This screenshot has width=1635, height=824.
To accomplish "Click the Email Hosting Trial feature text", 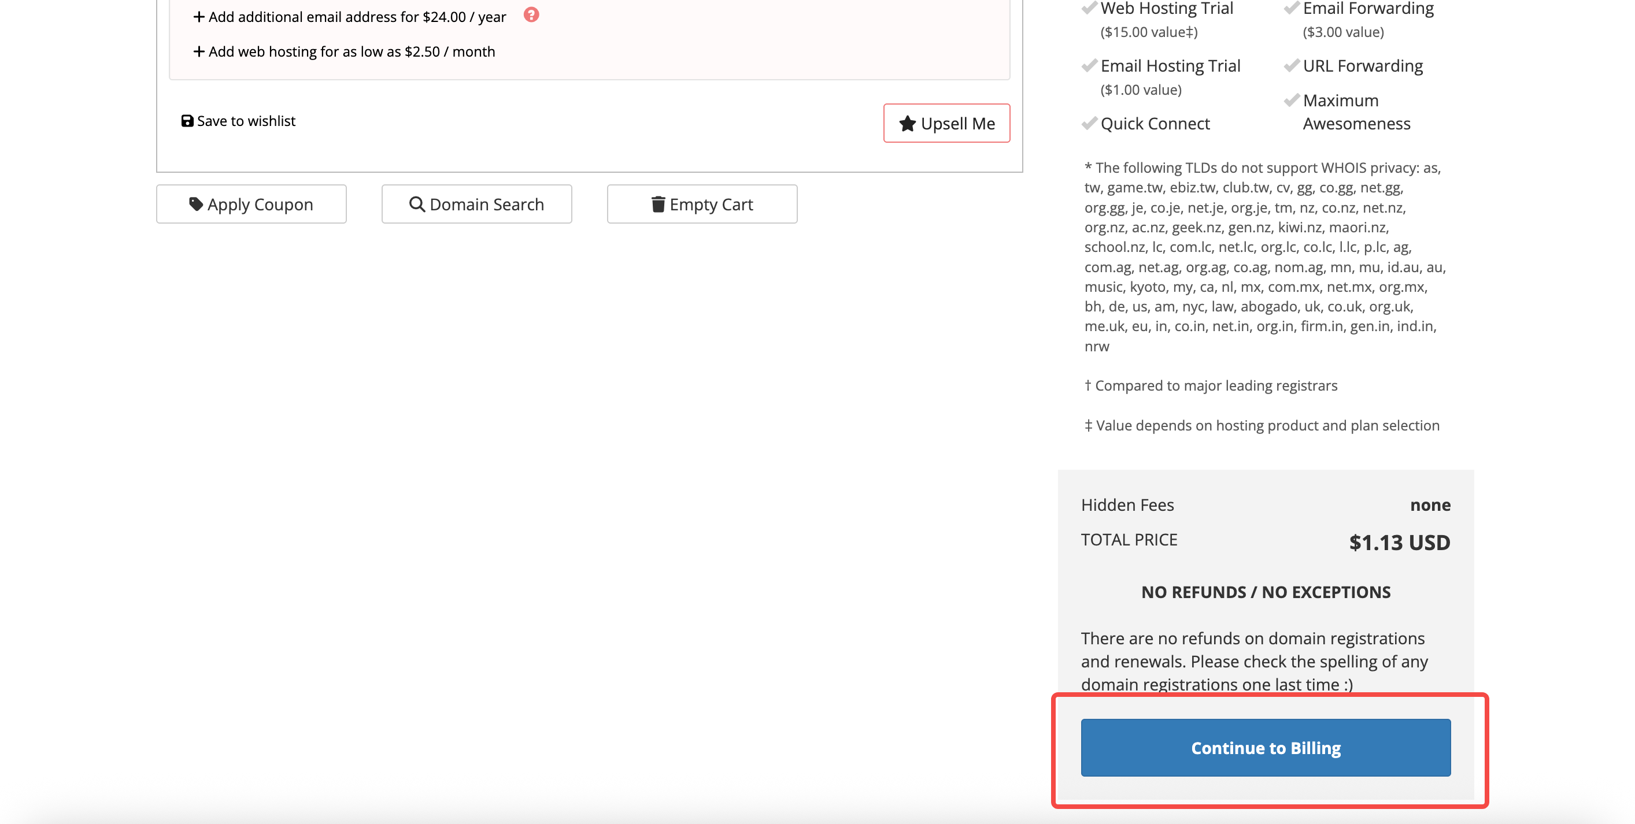I will [x=1170, y=65].
